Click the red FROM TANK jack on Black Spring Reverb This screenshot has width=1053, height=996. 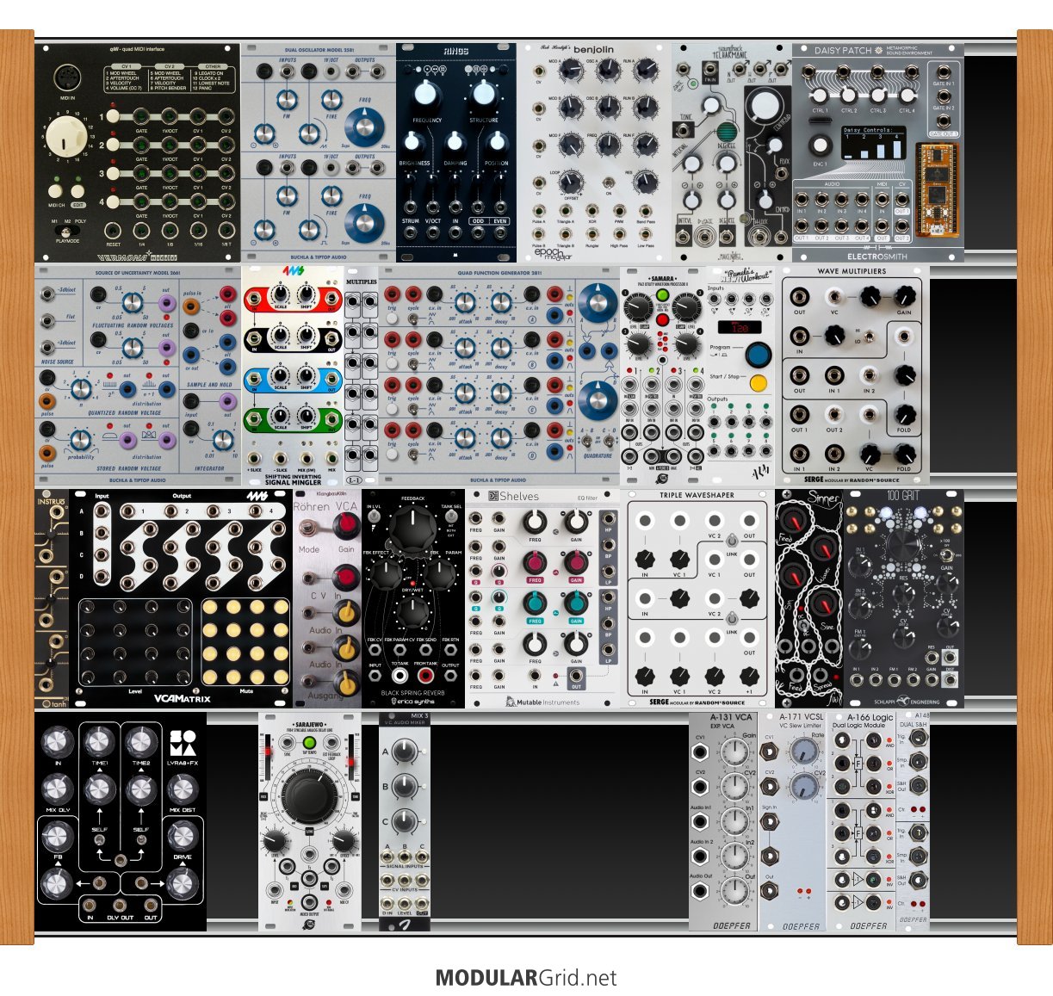click(x=425, y=677)
